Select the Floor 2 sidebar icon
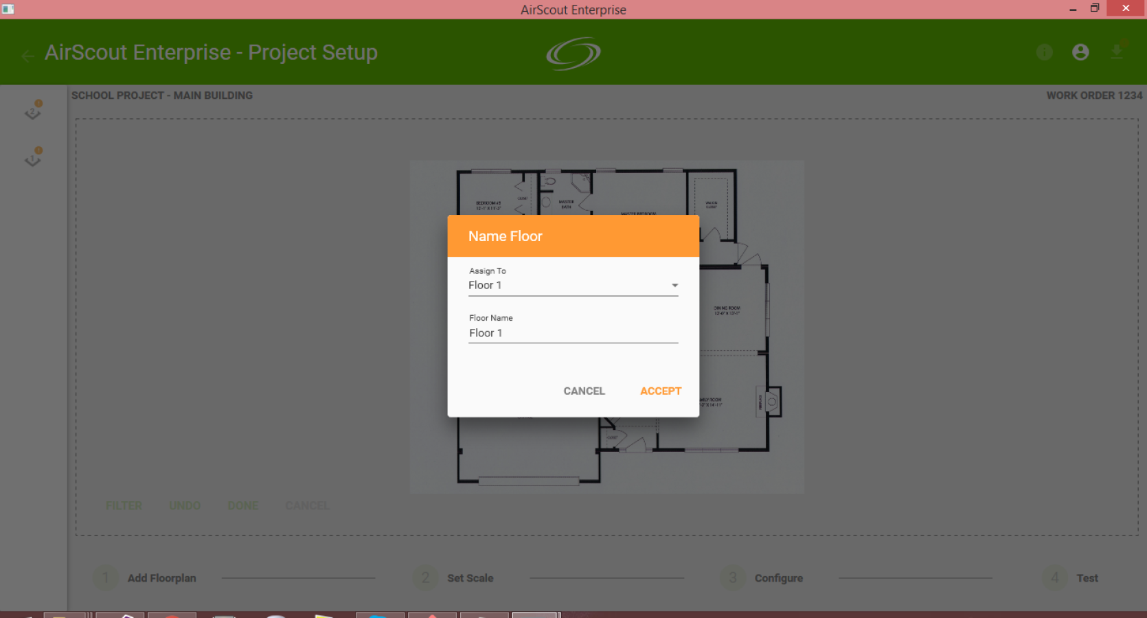Viewport: 1147px width, 618px height. (x=33, y=111)
